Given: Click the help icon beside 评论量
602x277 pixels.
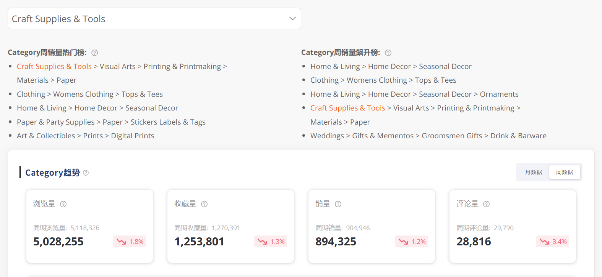Looking at the screenshot, I should [x=486, y=204].
